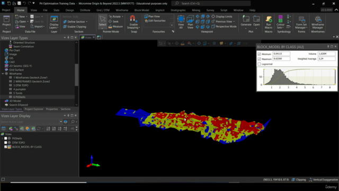Viewport: 339px width, 191px height.
Task: Click Define Section icon
Action: point(65,22)
